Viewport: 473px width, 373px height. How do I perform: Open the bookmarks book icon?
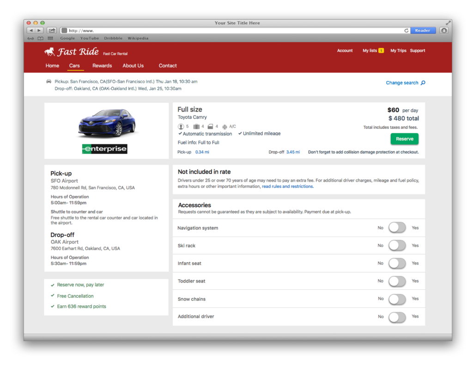(41, 38)
